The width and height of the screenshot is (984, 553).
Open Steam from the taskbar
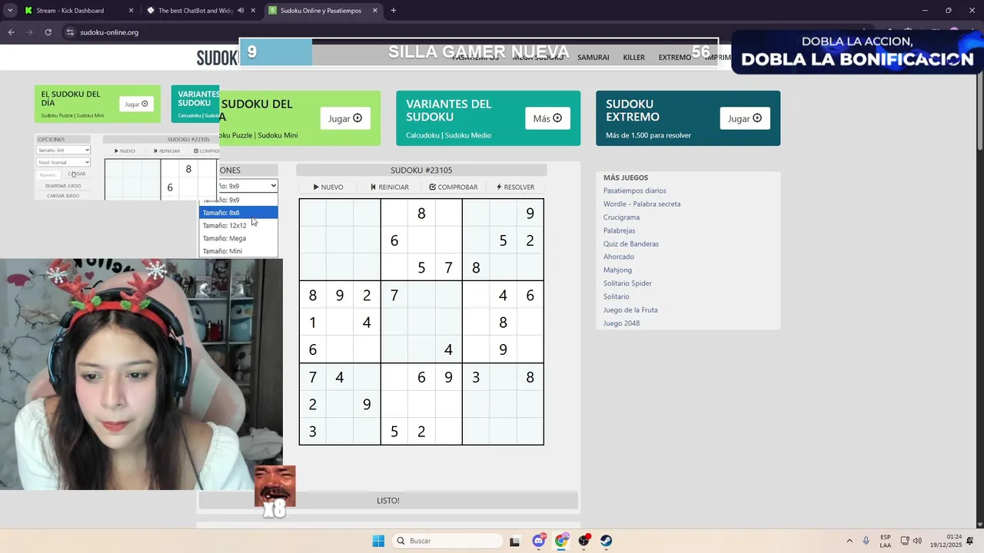pos(607,541)
